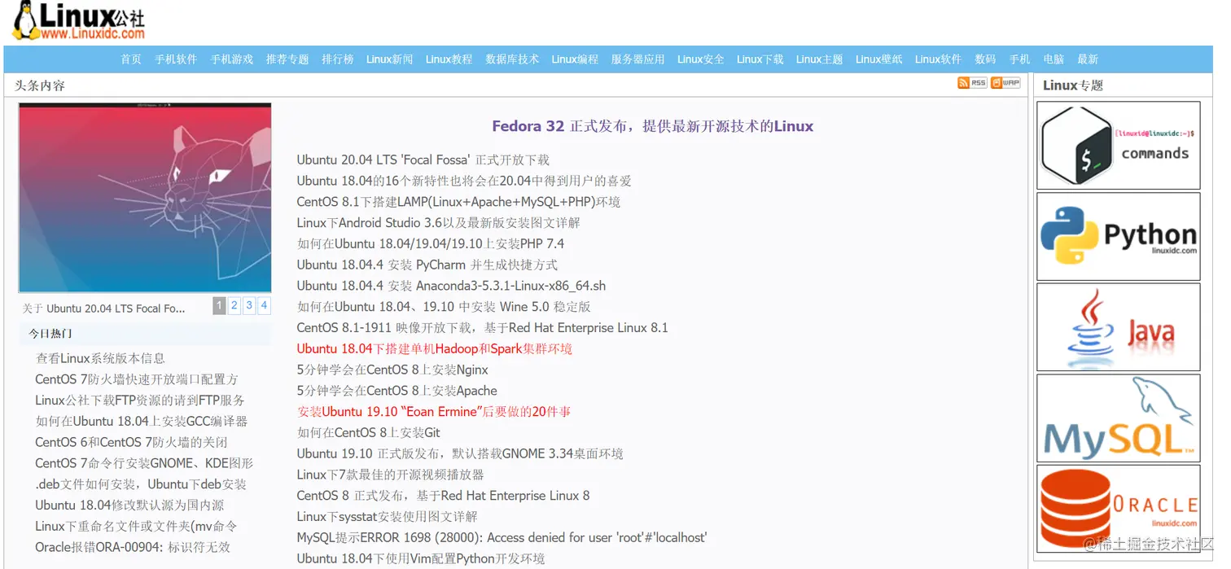Open the WAP version icon
Screen dimensions: 1231x569
click(1005, 83)
